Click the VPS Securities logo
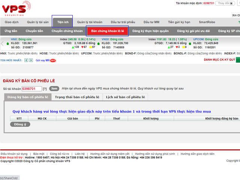Viewport: 240px width, 180px height. (x=16, y=9)
